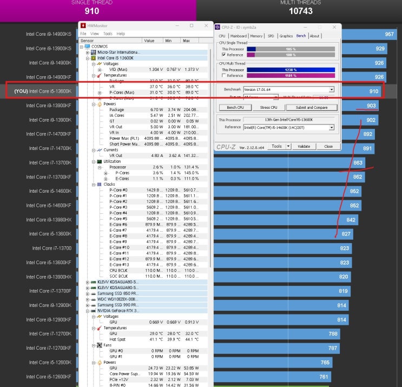402x387 pixels.
Task: Open the View menu in HWMonitor
Action: [94, 34]
